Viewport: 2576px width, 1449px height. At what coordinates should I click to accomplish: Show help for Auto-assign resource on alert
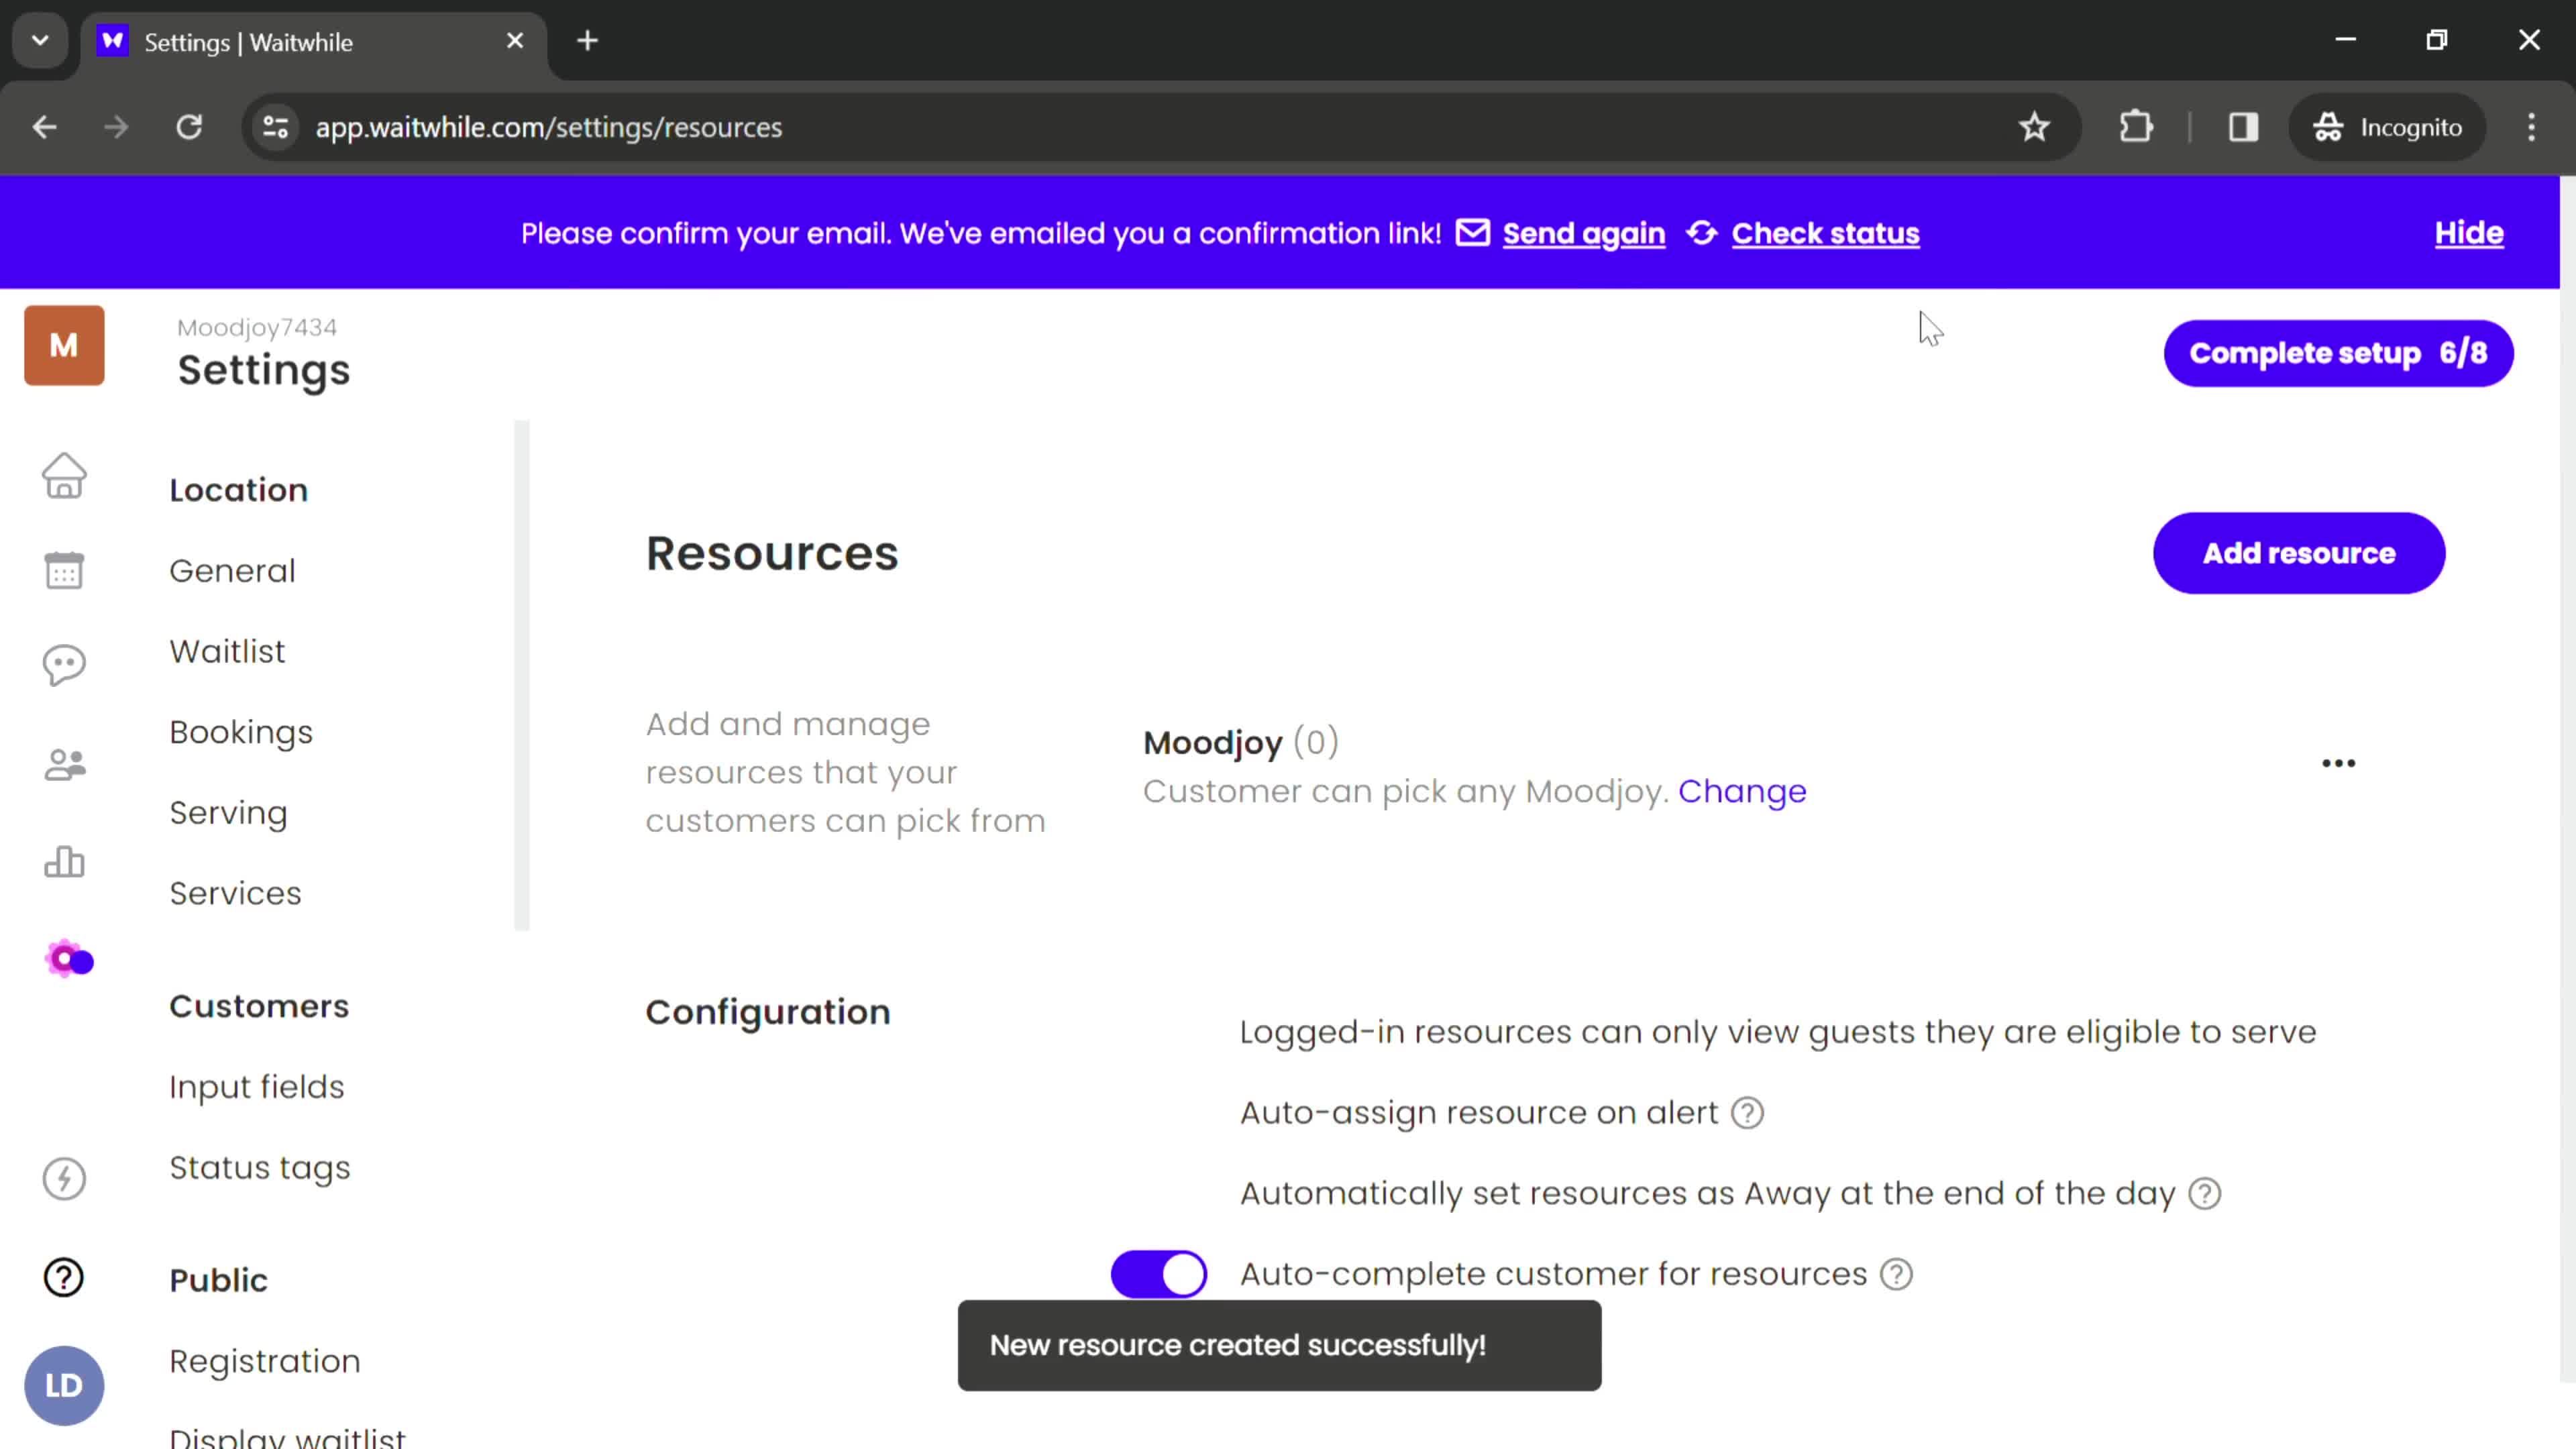(x=1748, y=1113)
